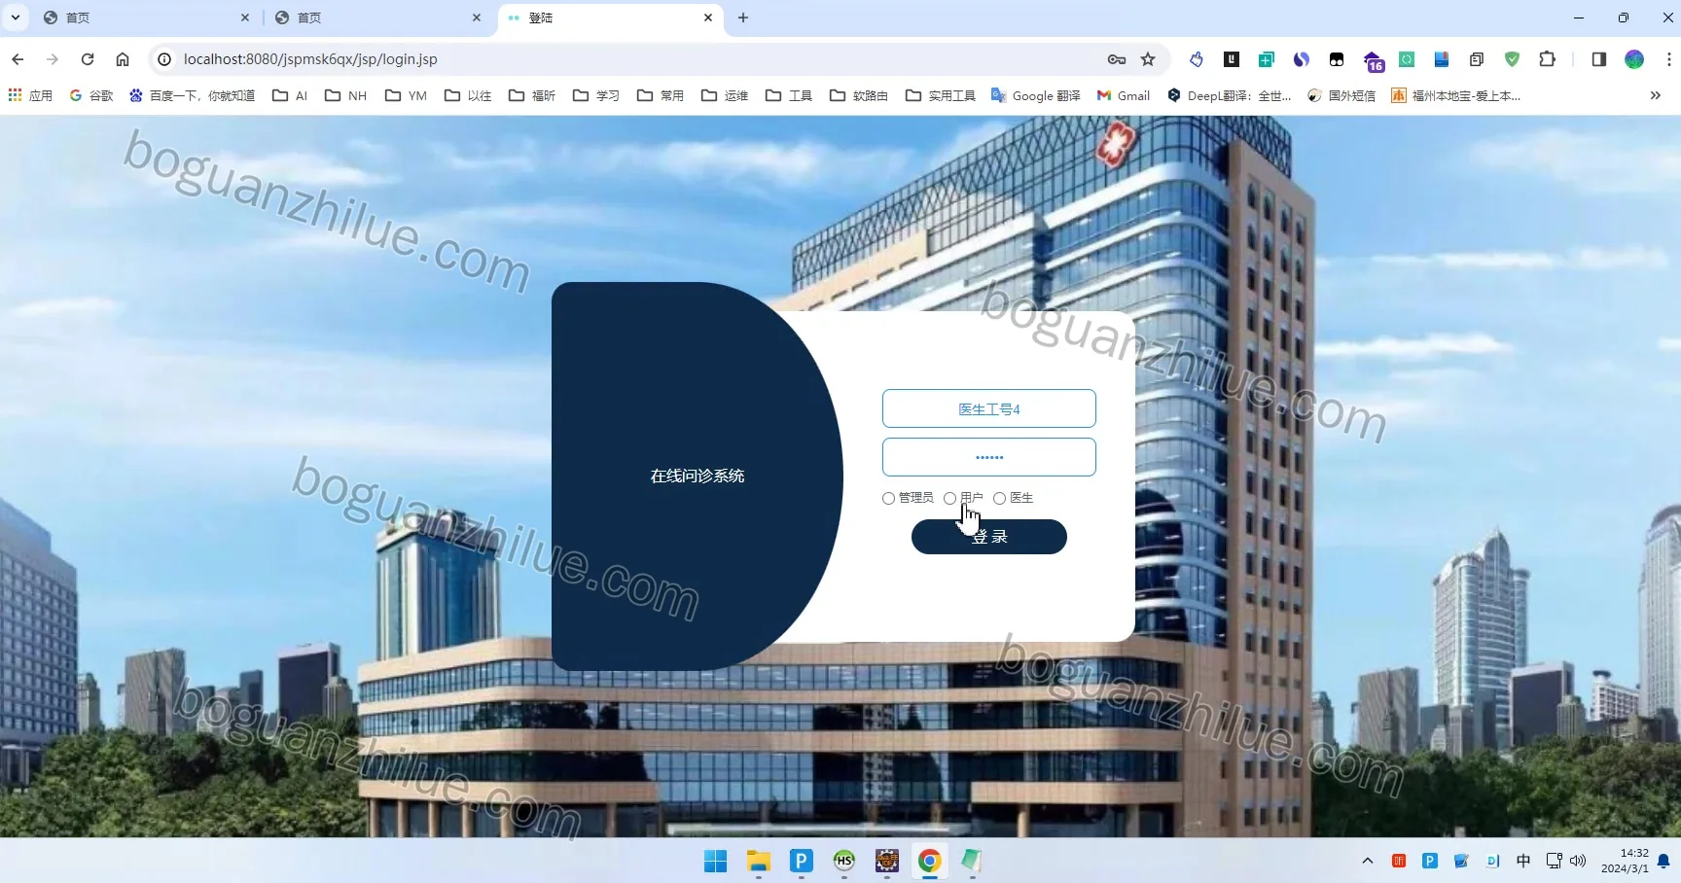The width and height of the screenshot is (1681, 883).
Task: Go back with the browser back arrow
Action: click(18, 59)
